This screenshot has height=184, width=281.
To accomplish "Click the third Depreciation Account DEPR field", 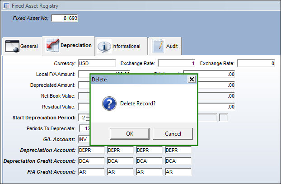I will pos(149,150).
